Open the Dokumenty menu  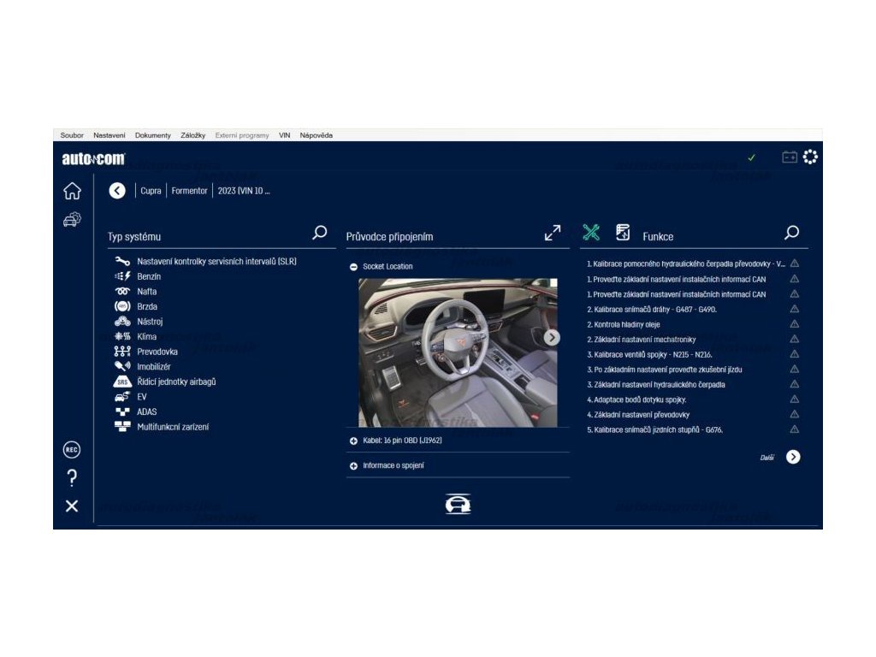coord(153,135)
